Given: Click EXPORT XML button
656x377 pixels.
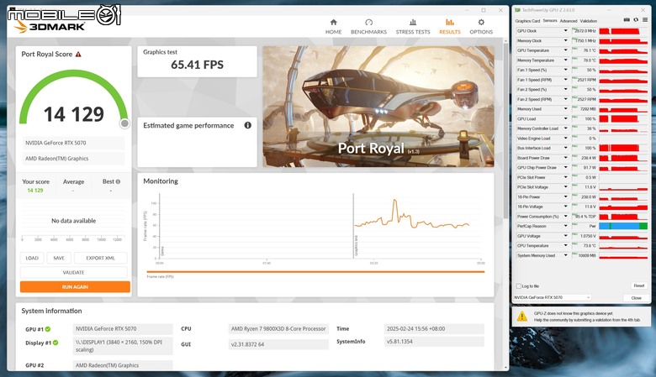Looking at the screenshot, I should pos(100,258).
